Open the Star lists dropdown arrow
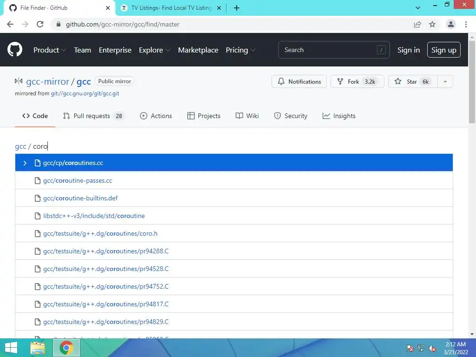 (x=445, y=81)
